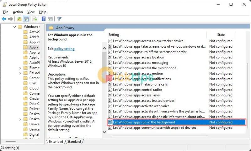Click the App Privacy header folder icon
251x151 pixels.
[51, 28]
